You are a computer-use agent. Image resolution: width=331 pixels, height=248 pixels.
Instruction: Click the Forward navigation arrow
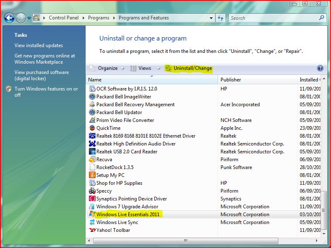coord(21,18)
